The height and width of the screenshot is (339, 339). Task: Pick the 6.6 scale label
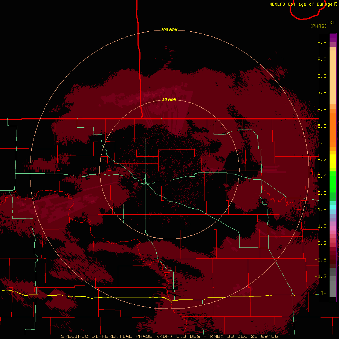[x=322, y=109]
